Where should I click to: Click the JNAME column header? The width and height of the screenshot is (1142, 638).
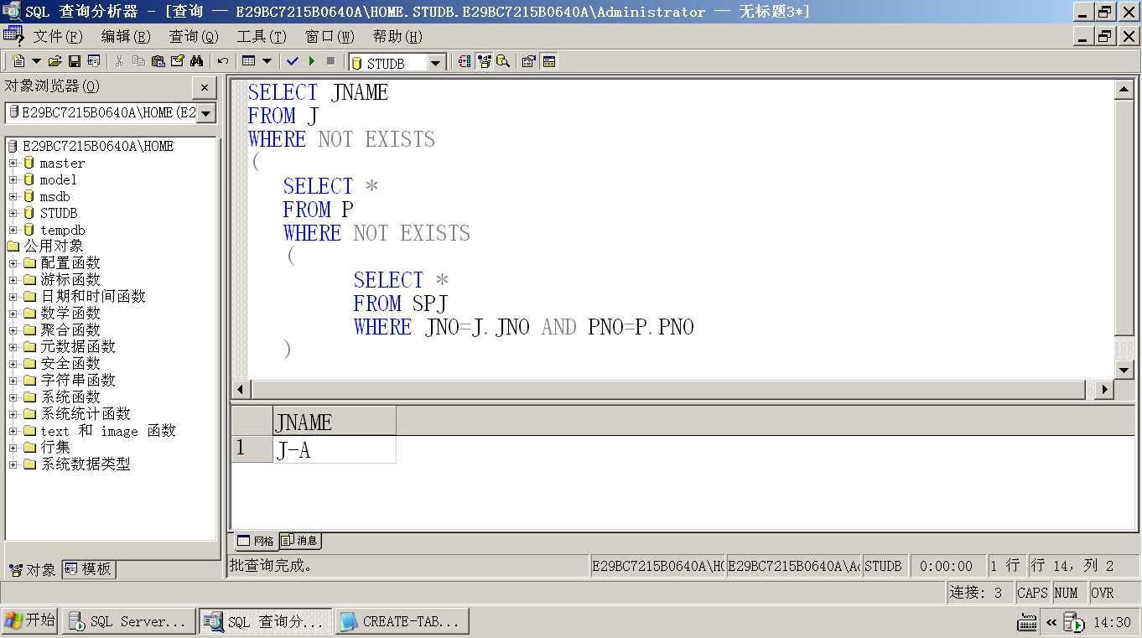(x=335, y=422)
